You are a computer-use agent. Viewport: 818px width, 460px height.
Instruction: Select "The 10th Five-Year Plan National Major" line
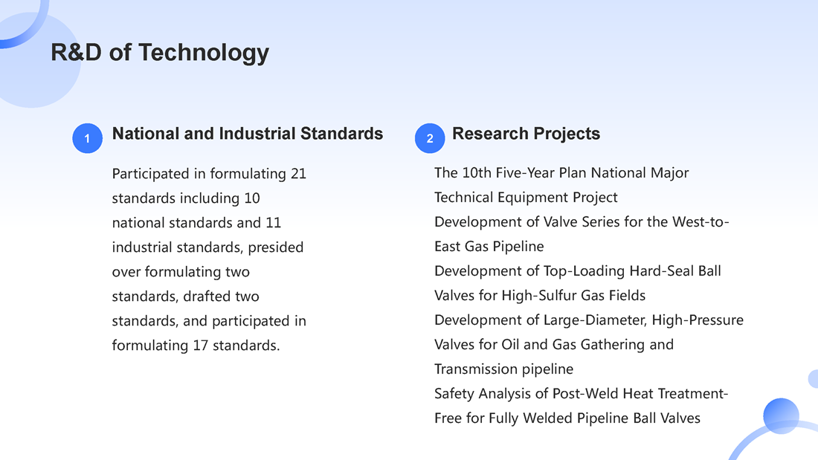pyautogui.click(x=561, y=173)
